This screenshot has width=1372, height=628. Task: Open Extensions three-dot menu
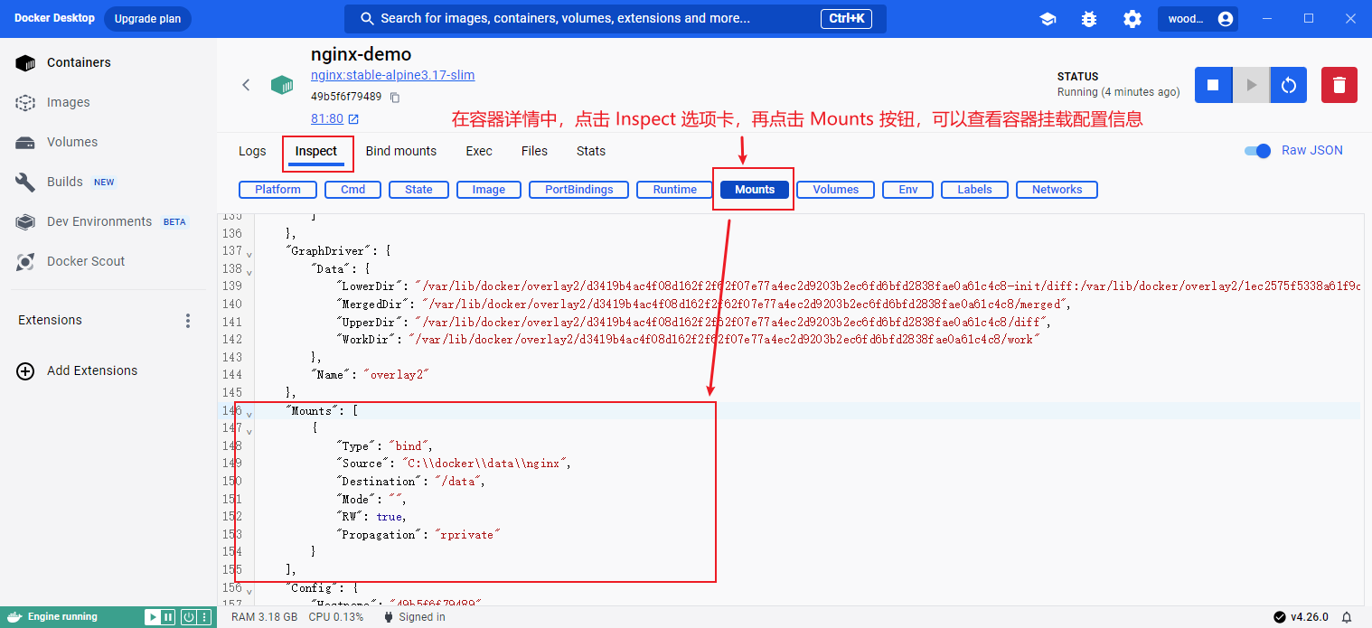(188, 321)
